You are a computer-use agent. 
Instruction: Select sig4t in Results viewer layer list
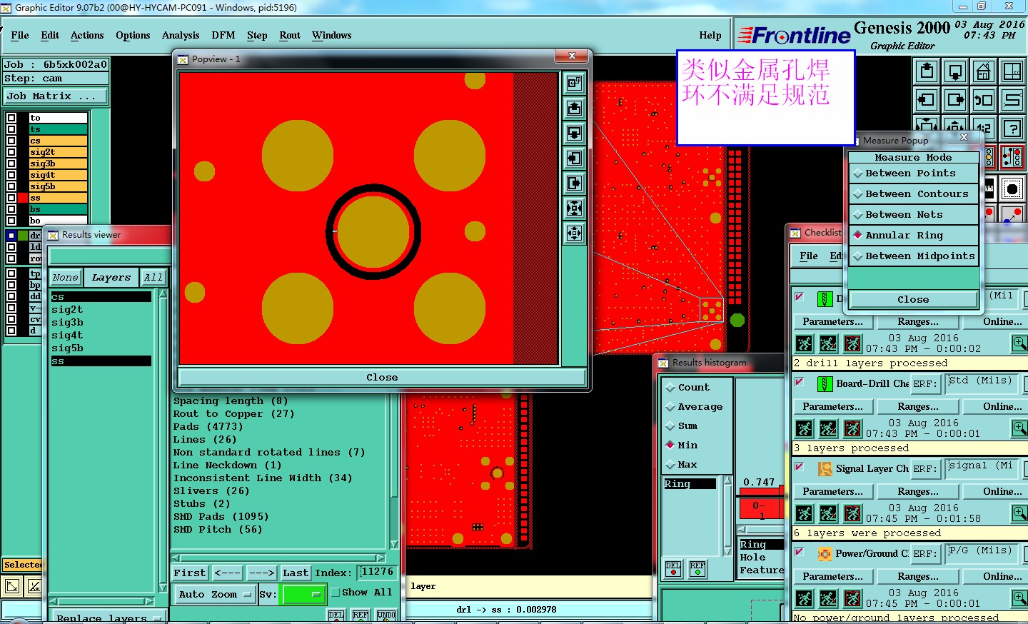(67, 335)
